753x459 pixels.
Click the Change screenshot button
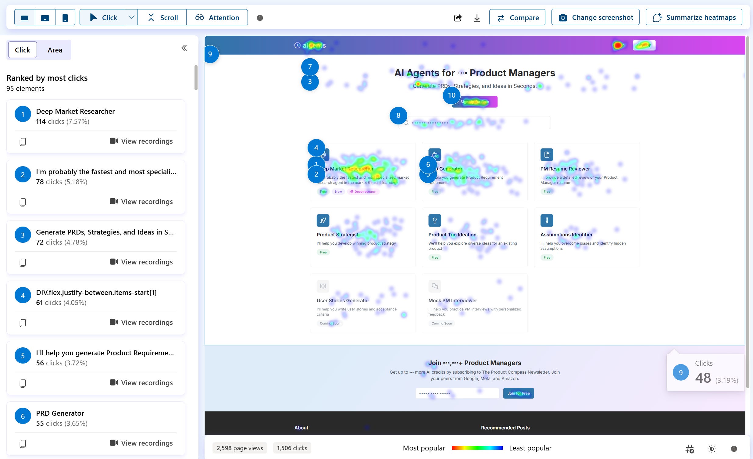pos(595,17)
